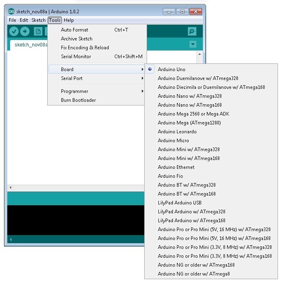Image resolution: width=282 pixels, height=282 pixels.
Task: Choose LilyPad Arduino w/ ATmega168
Action: click(211, 221)
